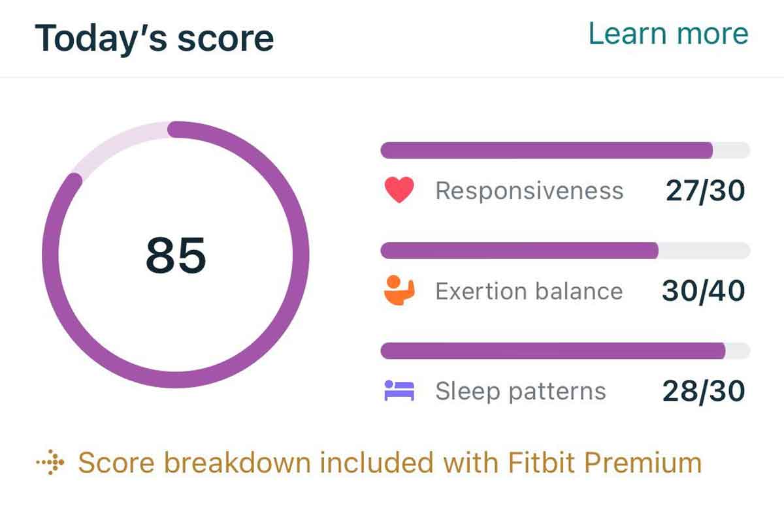Screen dimensions: 784x513
Task: Tap the 85 score number
Action: pos(176,255)
